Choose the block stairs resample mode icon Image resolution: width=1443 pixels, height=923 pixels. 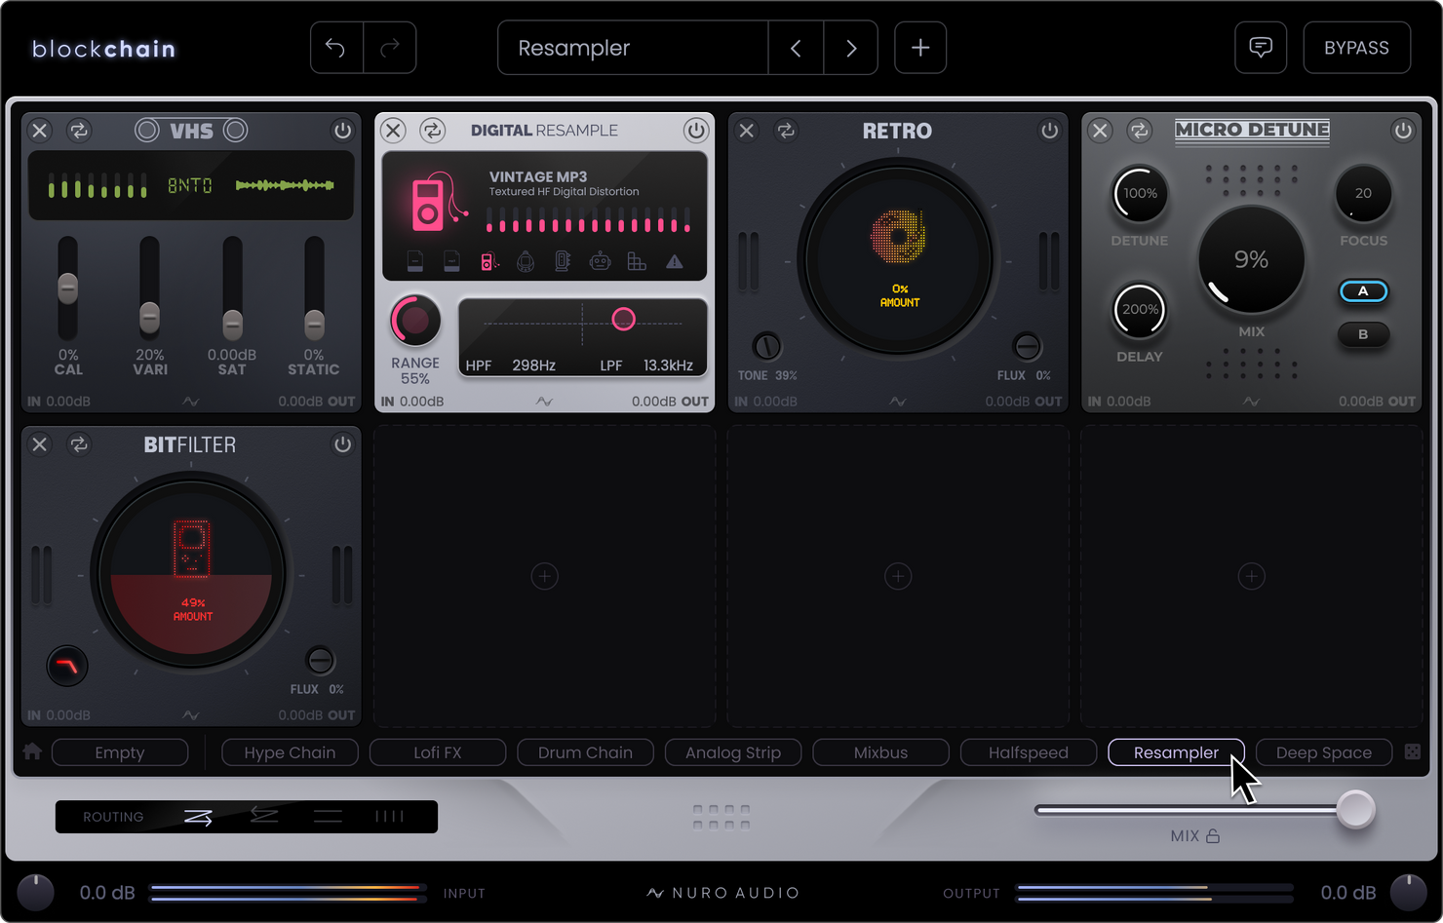[637, 261]
